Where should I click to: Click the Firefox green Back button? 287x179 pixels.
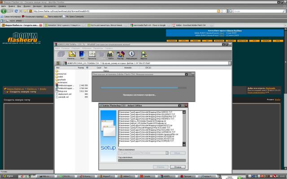[4, 11]
